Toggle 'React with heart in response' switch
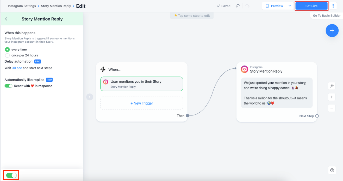The image size is (343, 181). coord(9,86)
